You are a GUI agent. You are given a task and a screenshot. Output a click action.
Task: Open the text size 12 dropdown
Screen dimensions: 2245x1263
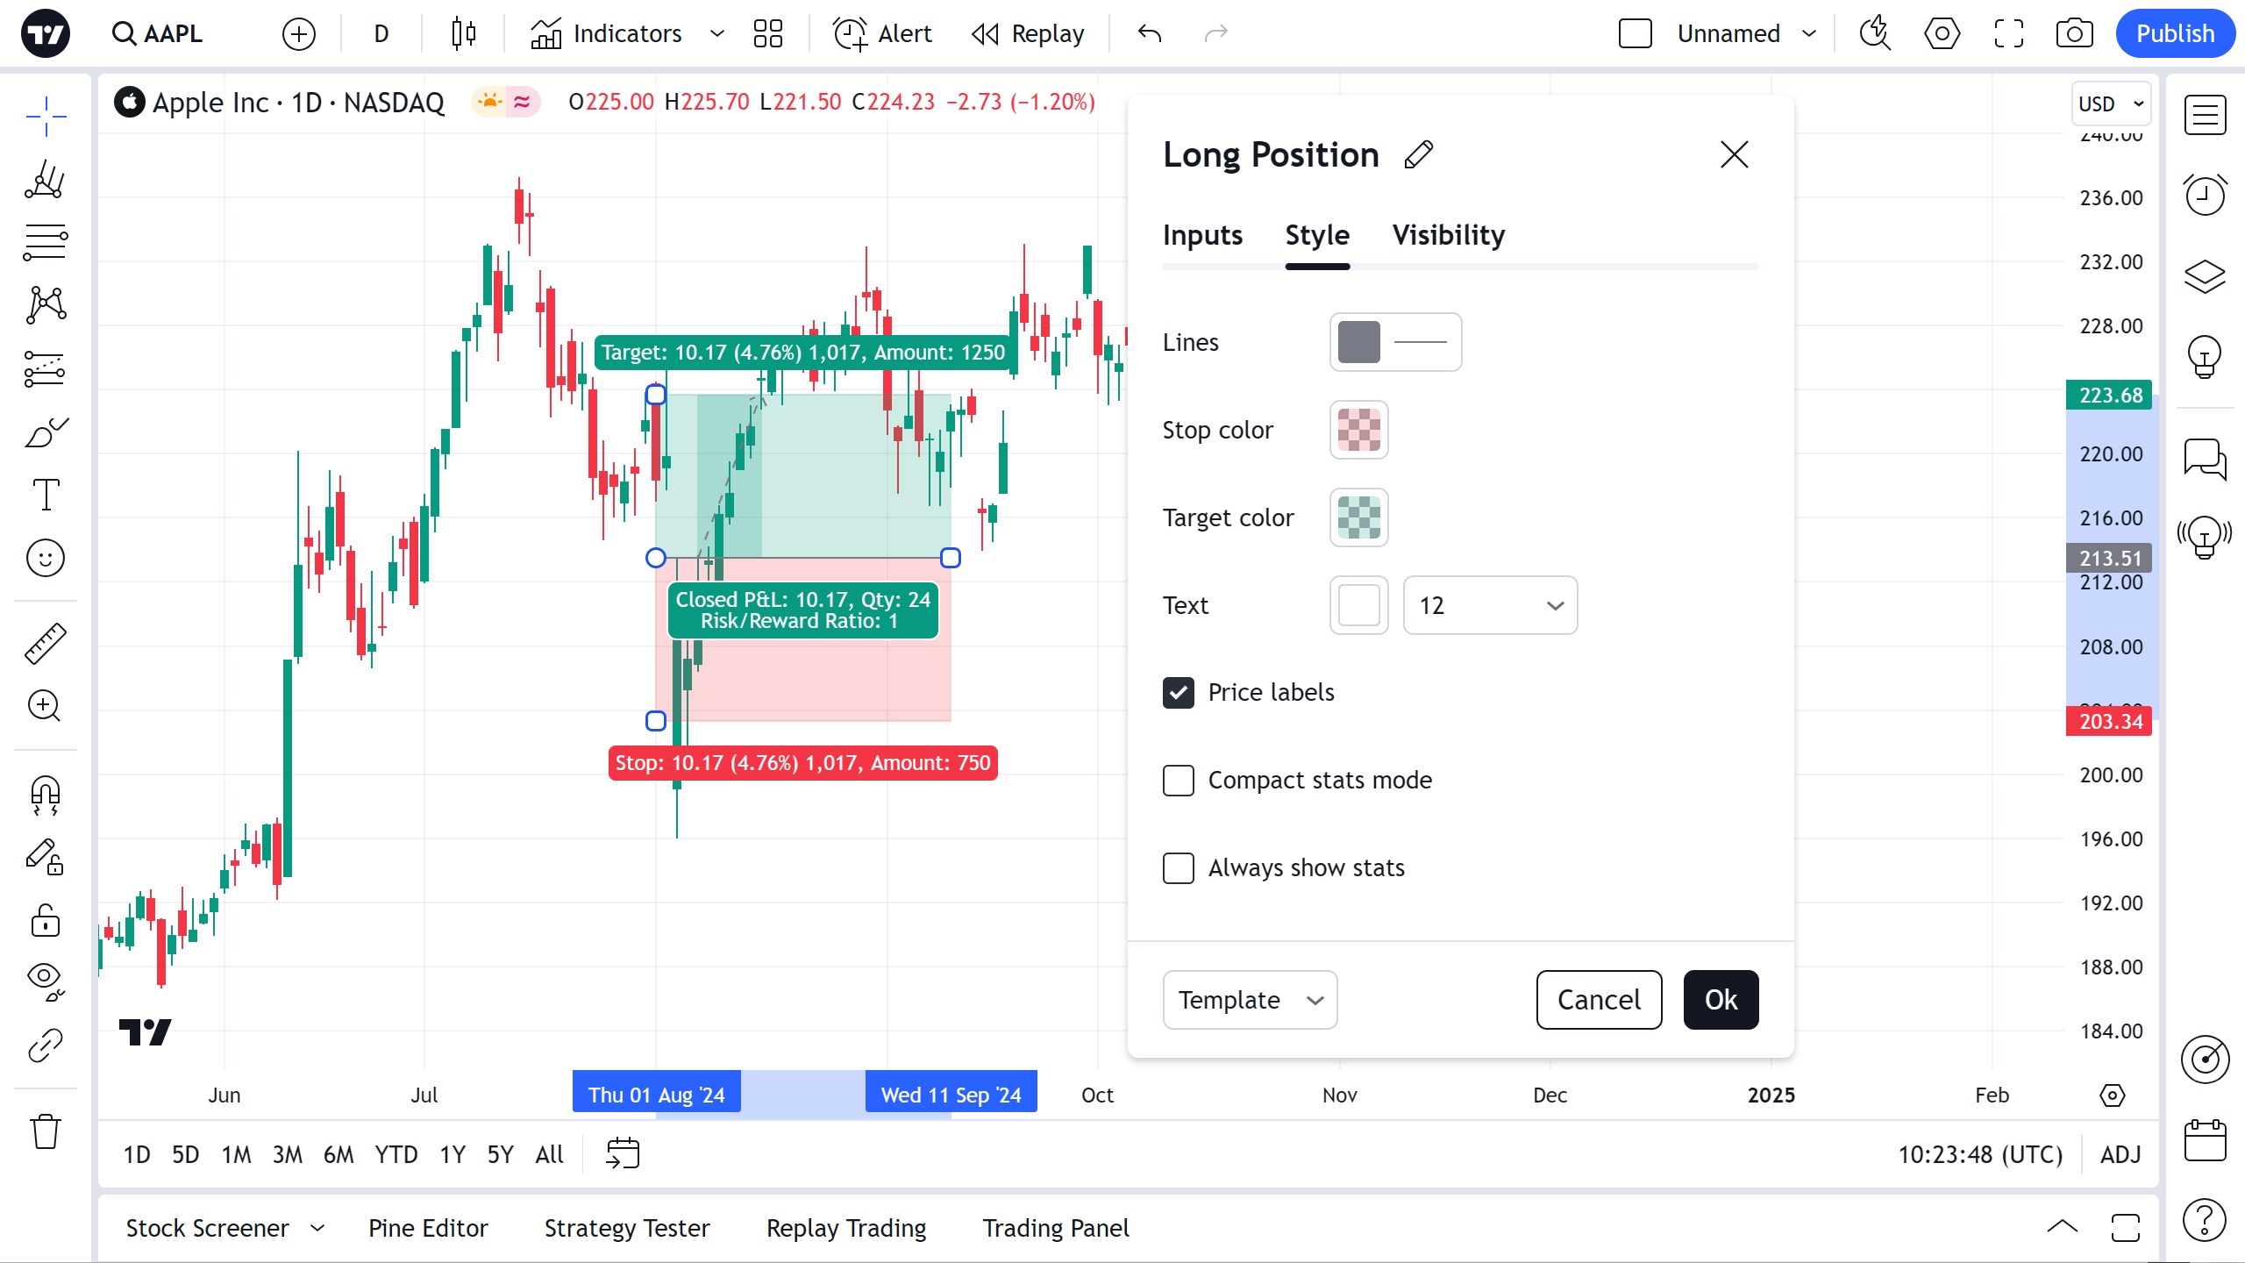(1490, 605)
